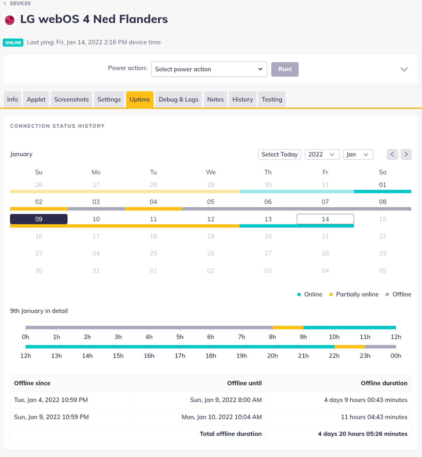The height and width of the screenshot is (457, 422).
Task: Select January 12 in the calendar
Action: [x=211, y=219]
